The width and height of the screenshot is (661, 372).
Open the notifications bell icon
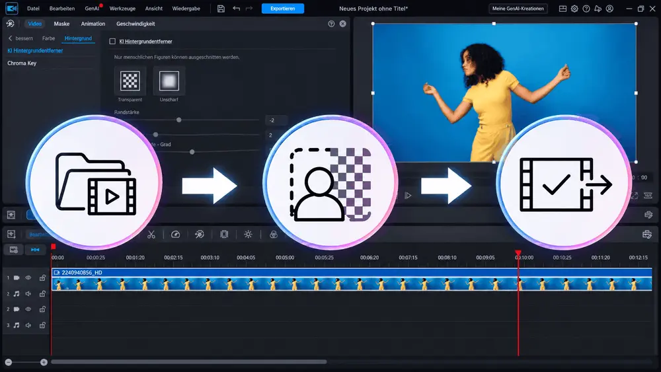tap(598, 9)
